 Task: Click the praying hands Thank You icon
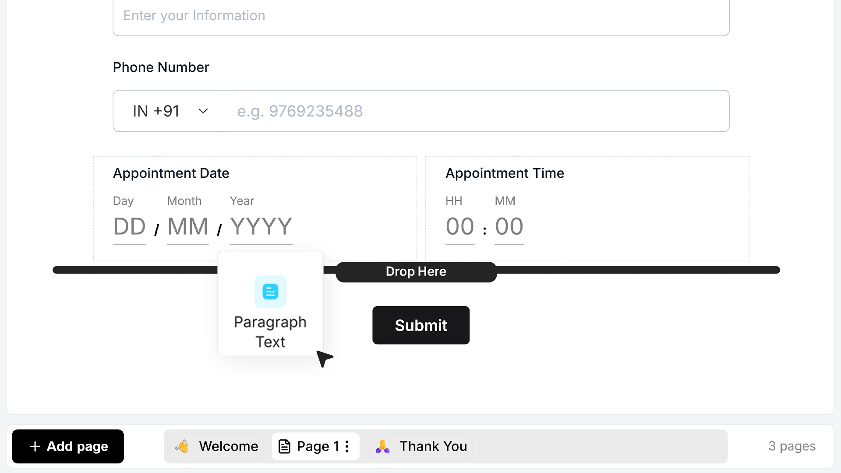coord(382,446)
